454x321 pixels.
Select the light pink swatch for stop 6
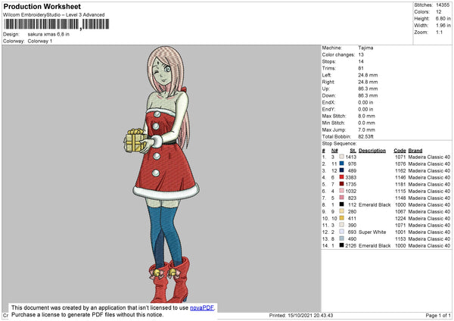pos(342,191)
